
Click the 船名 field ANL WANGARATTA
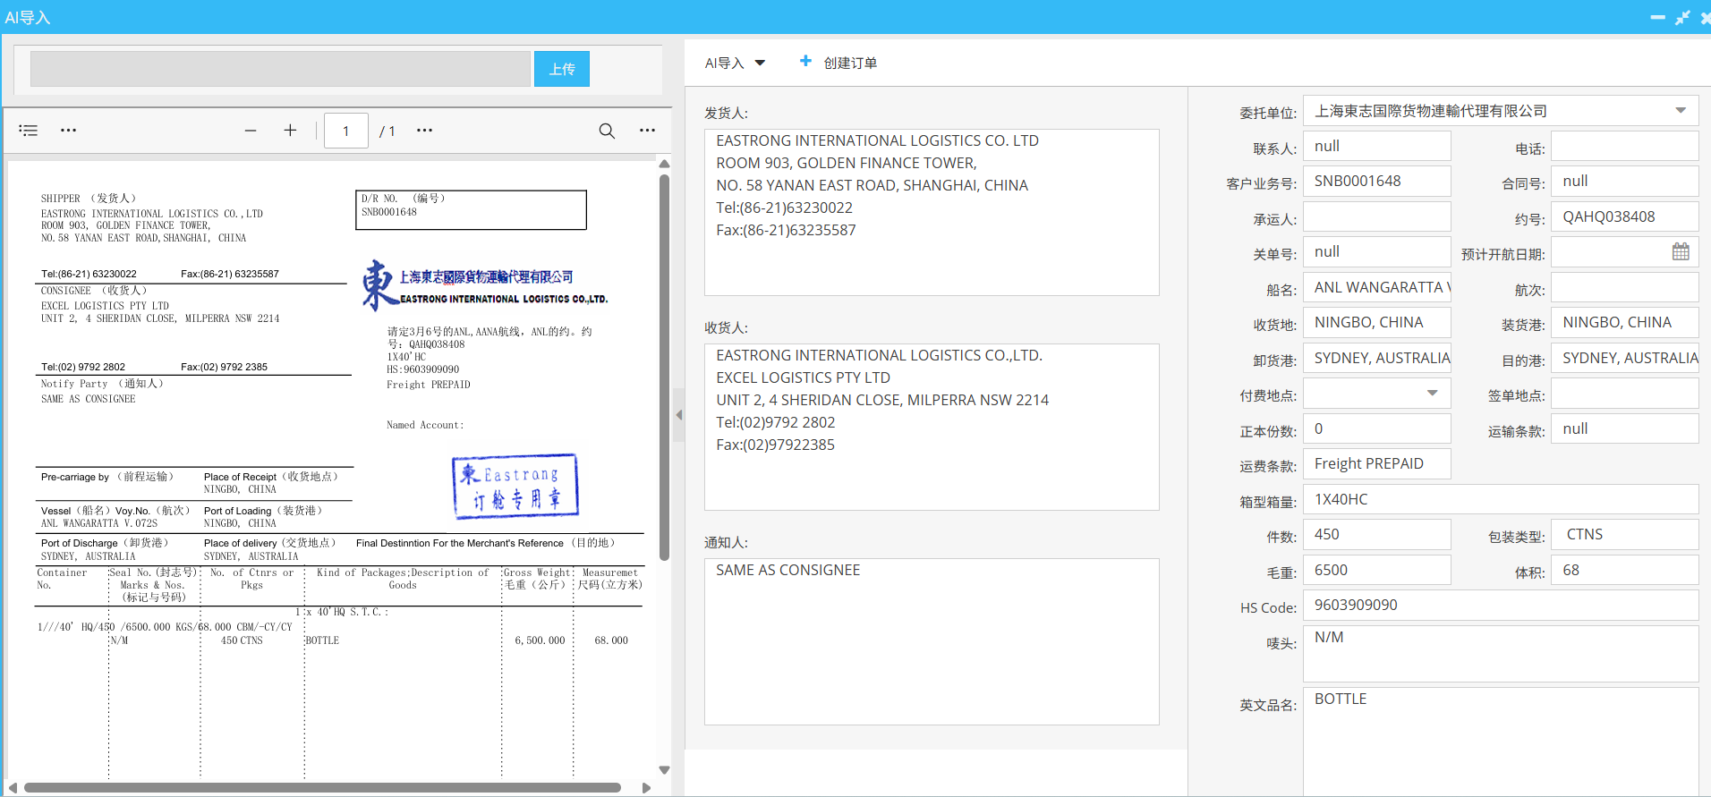tap(1376, 287)
